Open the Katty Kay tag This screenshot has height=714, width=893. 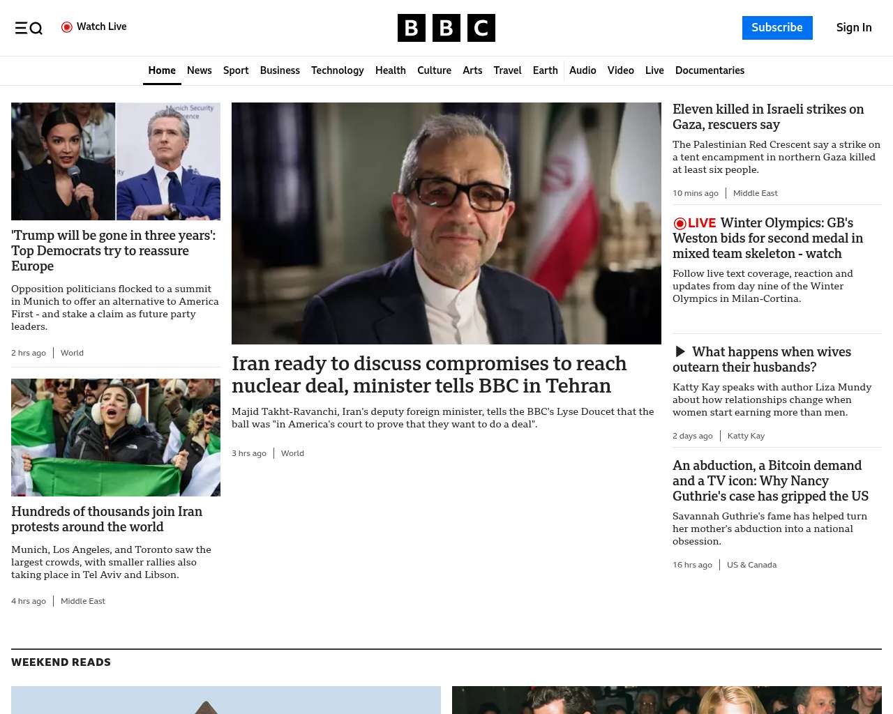746,436
